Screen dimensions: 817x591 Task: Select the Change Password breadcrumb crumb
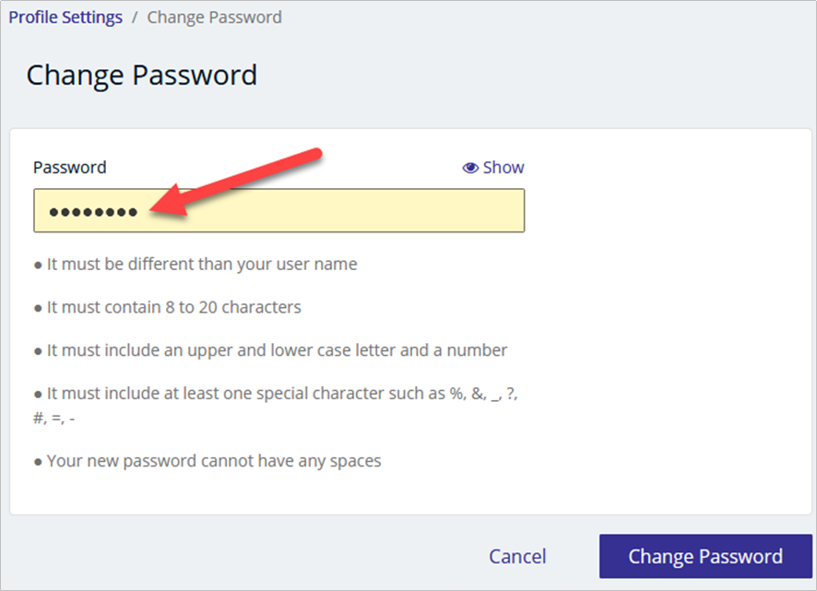(214, 17)
